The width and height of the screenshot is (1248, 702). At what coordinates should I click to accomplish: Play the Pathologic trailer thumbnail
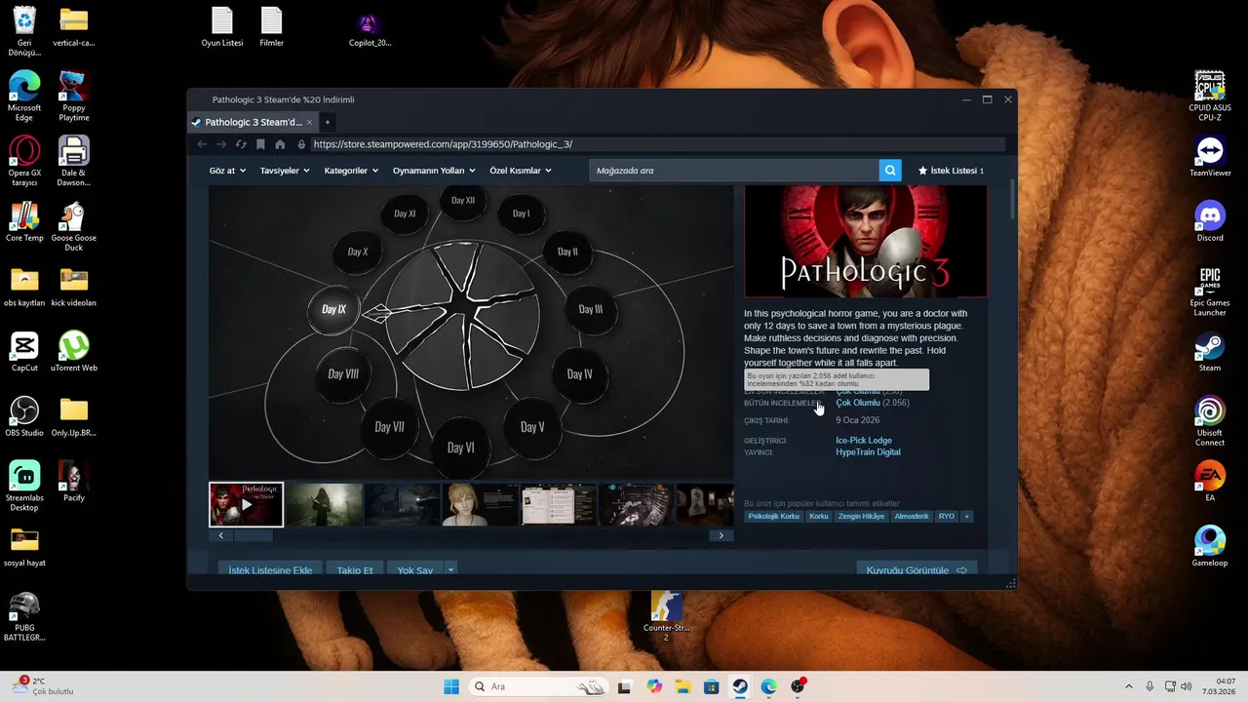[x=246, y=504]
